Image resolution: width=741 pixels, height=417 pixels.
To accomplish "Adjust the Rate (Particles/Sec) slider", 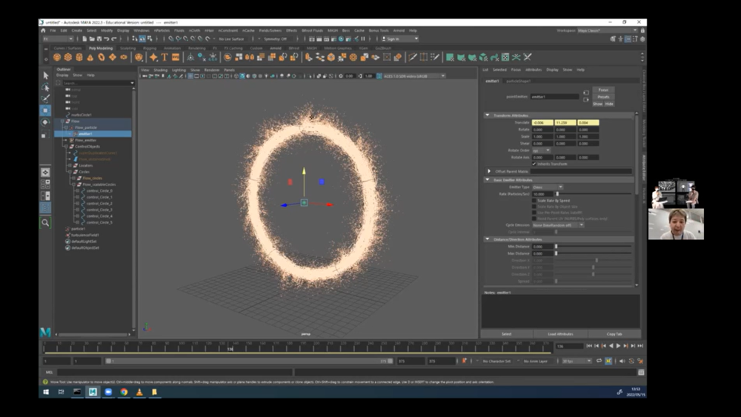I will (x=557, y=193).
